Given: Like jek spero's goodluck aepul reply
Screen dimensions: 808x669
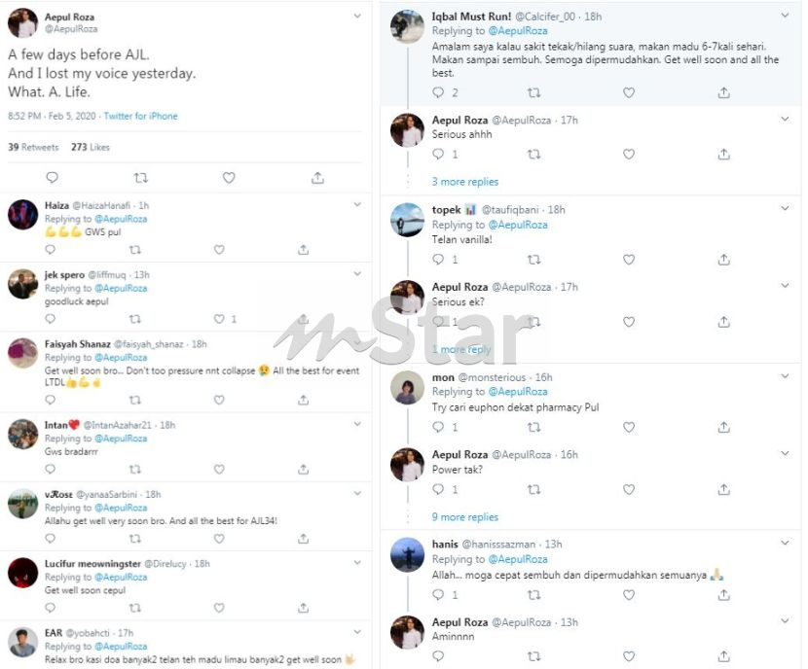Looking at the screenshot, I should [219, 319].
